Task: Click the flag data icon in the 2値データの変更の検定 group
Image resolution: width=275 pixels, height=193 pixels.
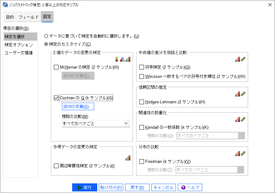Action: 117,59
